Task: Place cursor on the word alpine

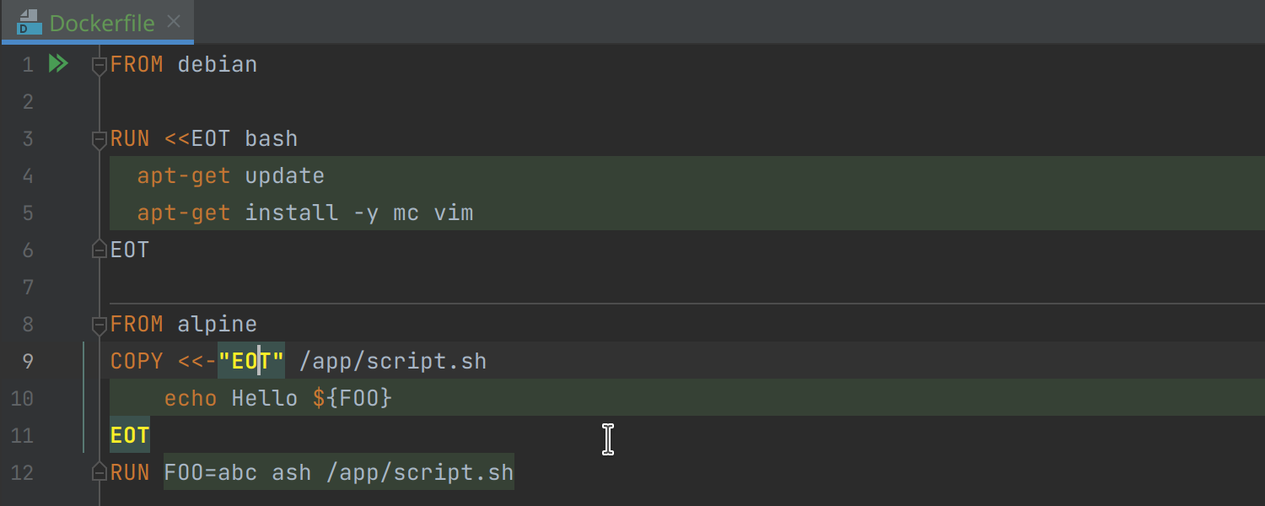Action: pos(217,324)
